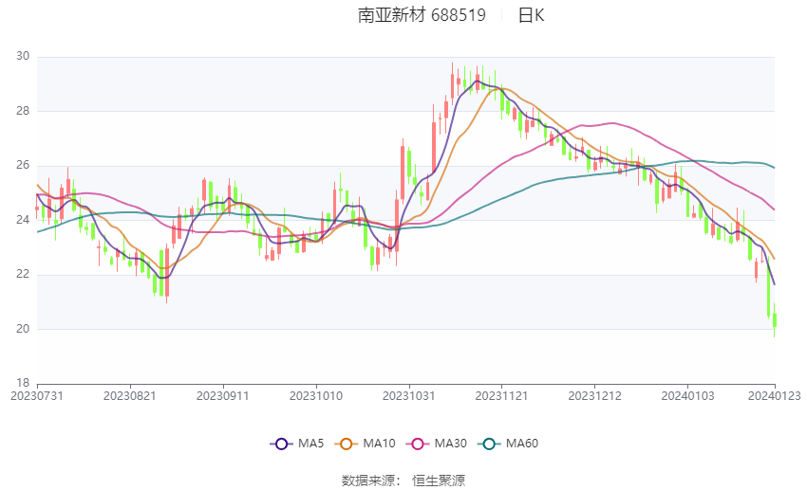Select the 20230731 date on the time axis

tap(36, 393)
